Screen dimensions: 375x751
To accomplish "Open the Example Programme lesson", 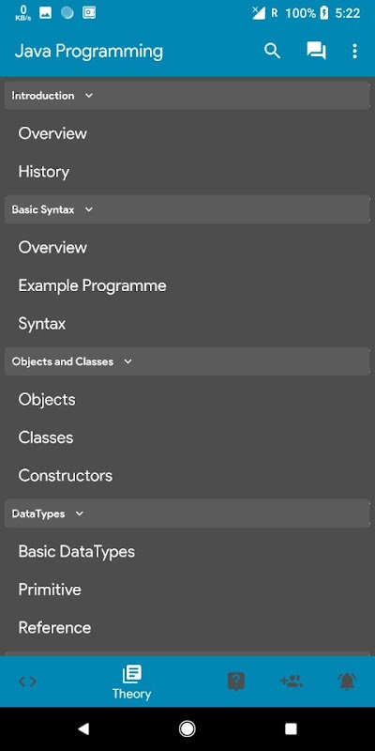I will coord(92,285).
